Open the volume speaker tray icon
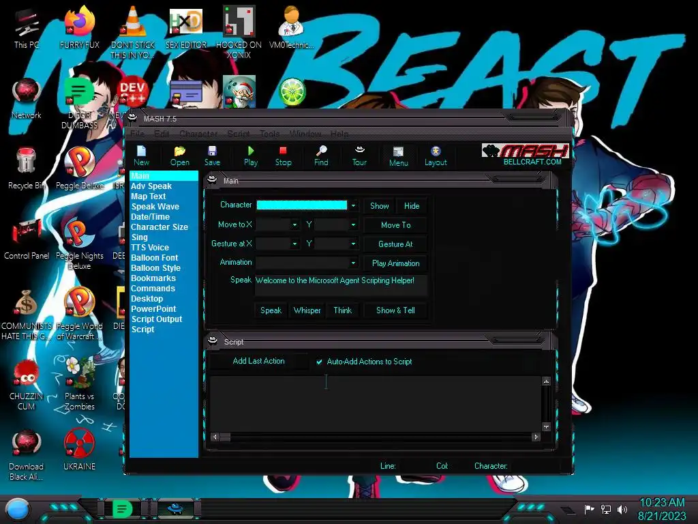698x524 pixels. coord(622,509)
